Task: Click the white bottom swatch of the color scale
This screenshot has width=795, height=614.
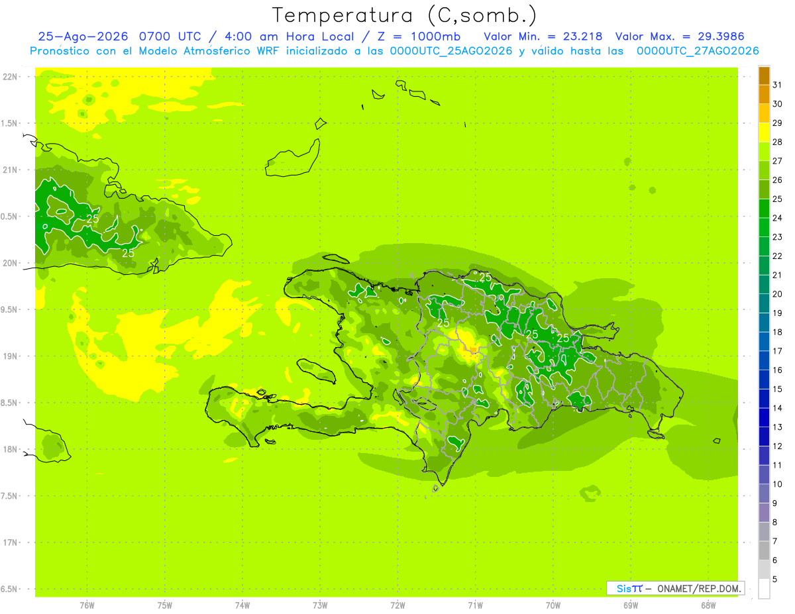Action: point(764,588)
